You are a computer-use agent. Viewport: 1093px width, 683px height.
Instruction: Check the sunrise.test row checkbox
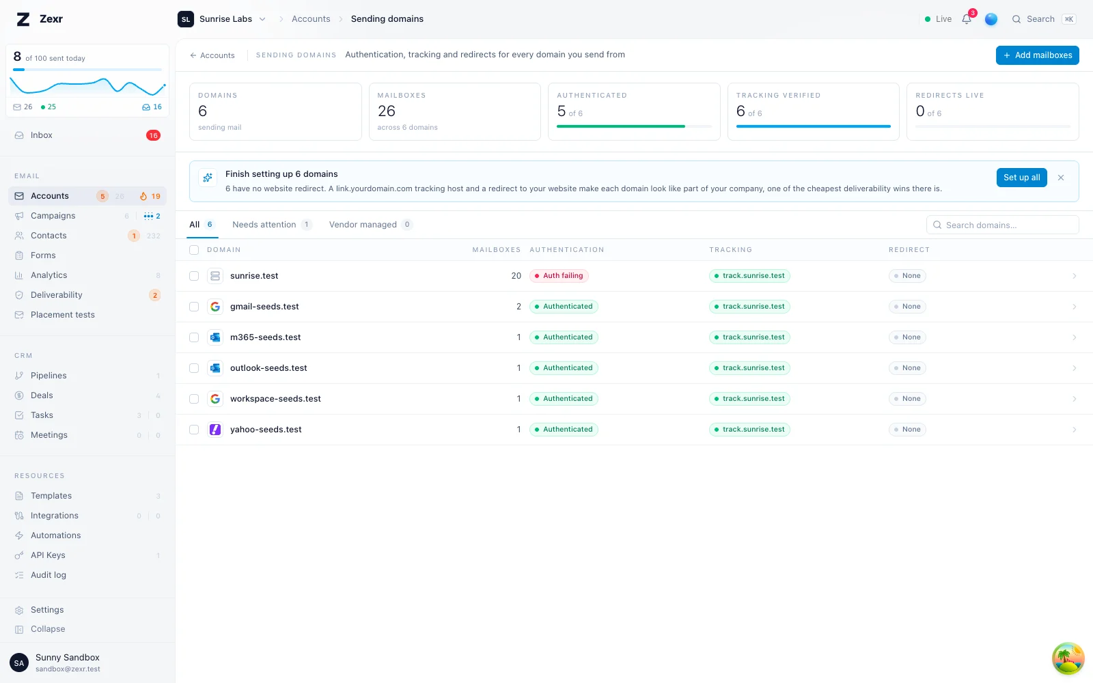[194, 276]
